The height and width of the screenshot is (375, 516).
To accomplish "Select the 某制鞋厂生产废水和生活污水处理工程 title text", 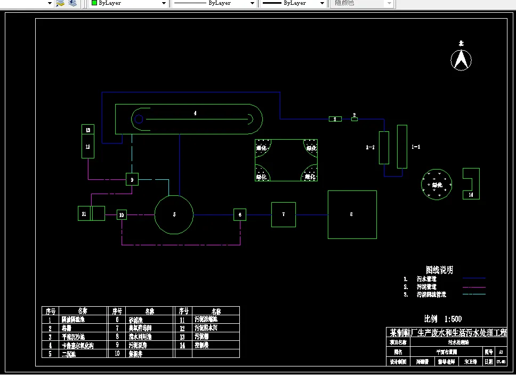I will tap(448, 332).
